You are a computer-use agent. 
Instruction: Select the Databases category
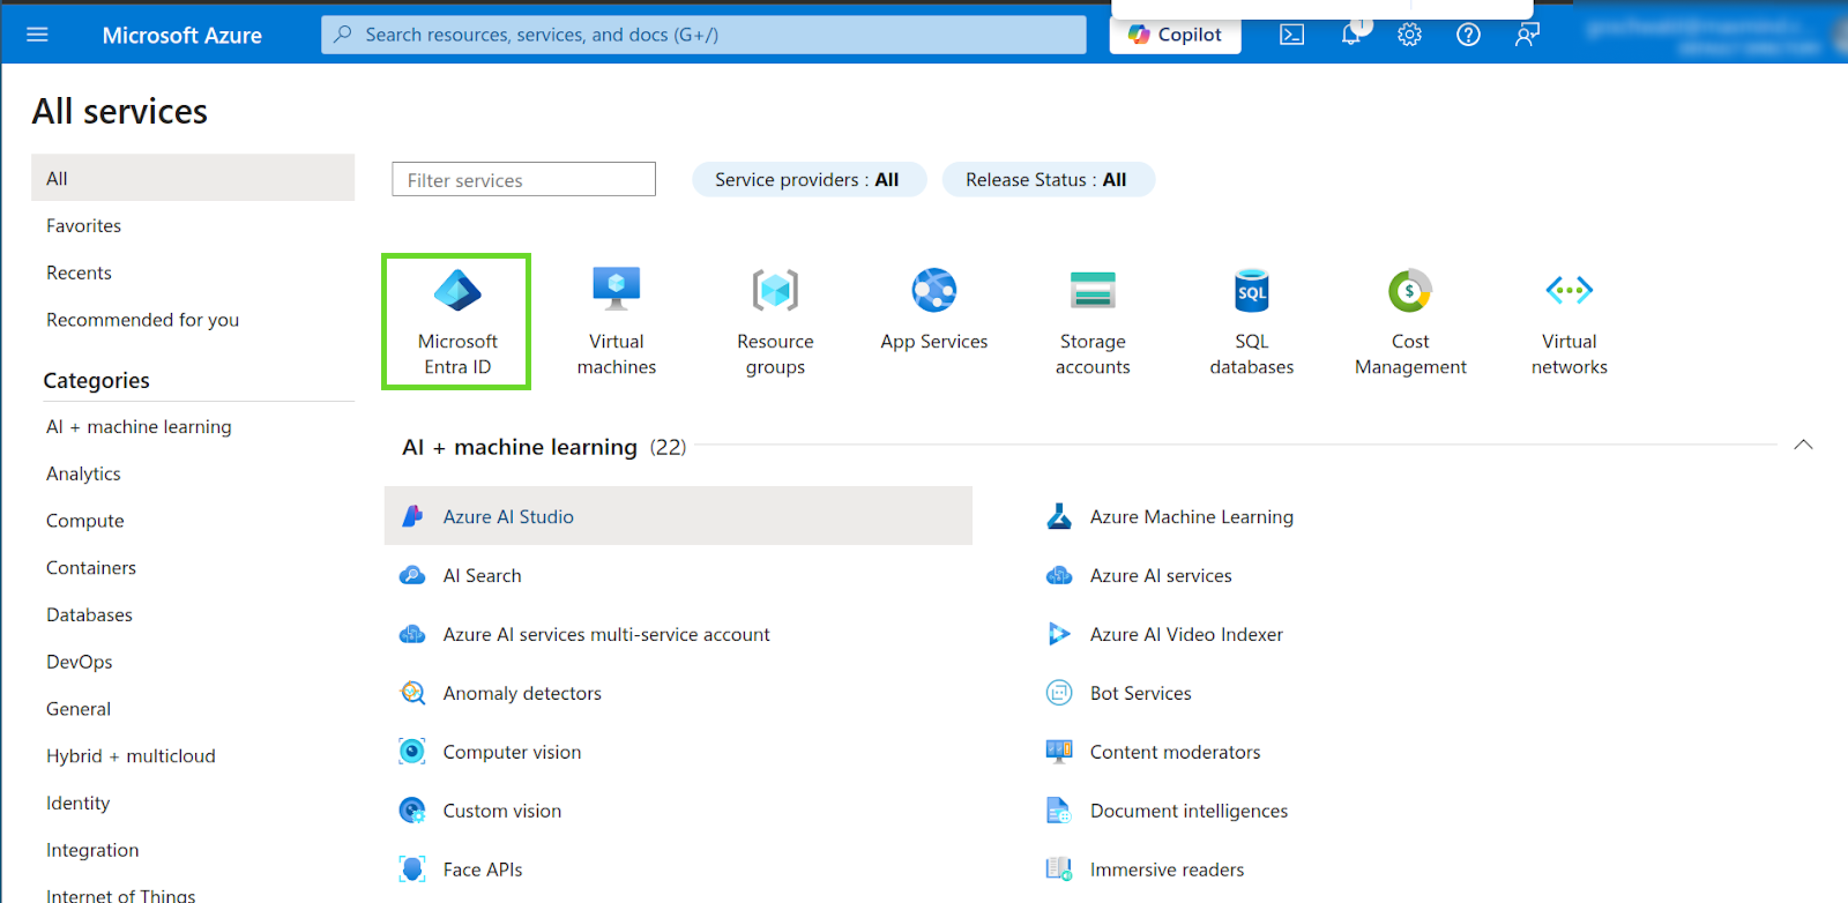pos(89,615)
